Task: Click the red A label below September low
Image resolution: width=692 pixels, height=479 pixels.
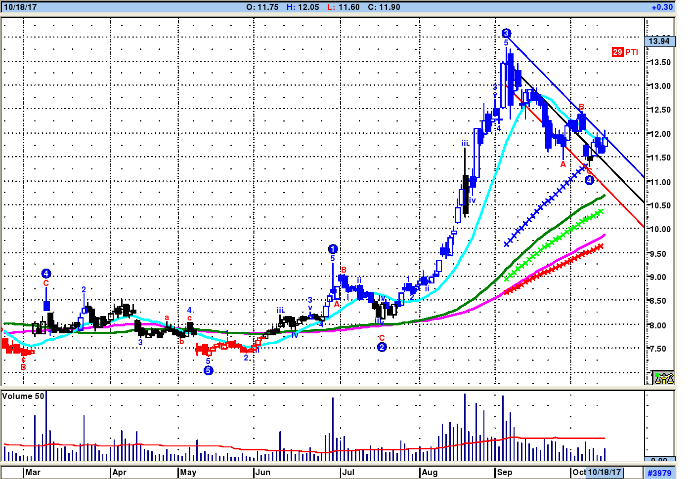Action: 563,164
